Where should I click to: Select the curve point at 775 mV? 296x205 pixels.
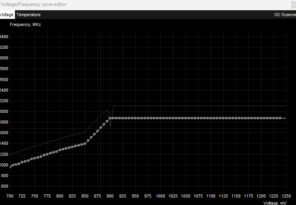(x=47, y=154)
